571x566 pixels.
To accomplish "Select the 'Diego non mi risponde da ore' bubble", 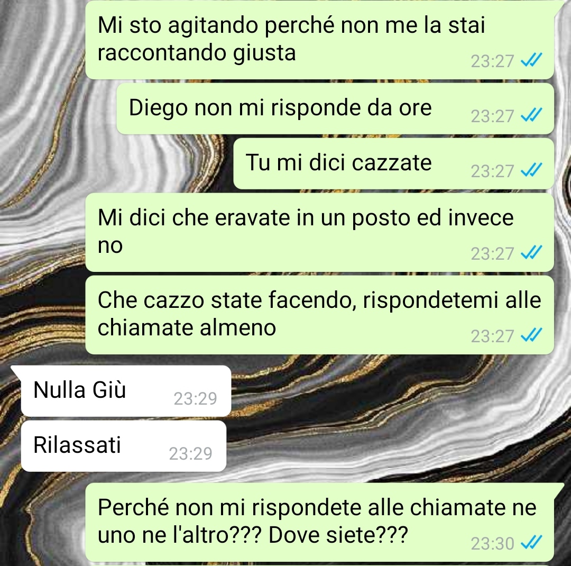I will click(x=335, y=108).
